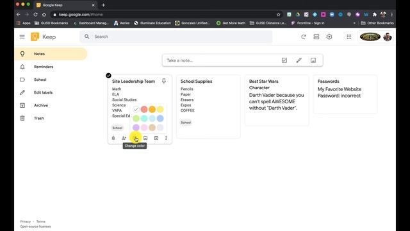Open the account profile avatar
Image resolution: width=410 pixels, height=231 pixels.
tap(387, 37)
